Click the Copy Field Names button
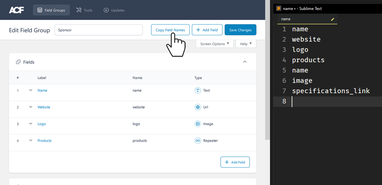This screenshot has height=185, width=382. (170, 30)
